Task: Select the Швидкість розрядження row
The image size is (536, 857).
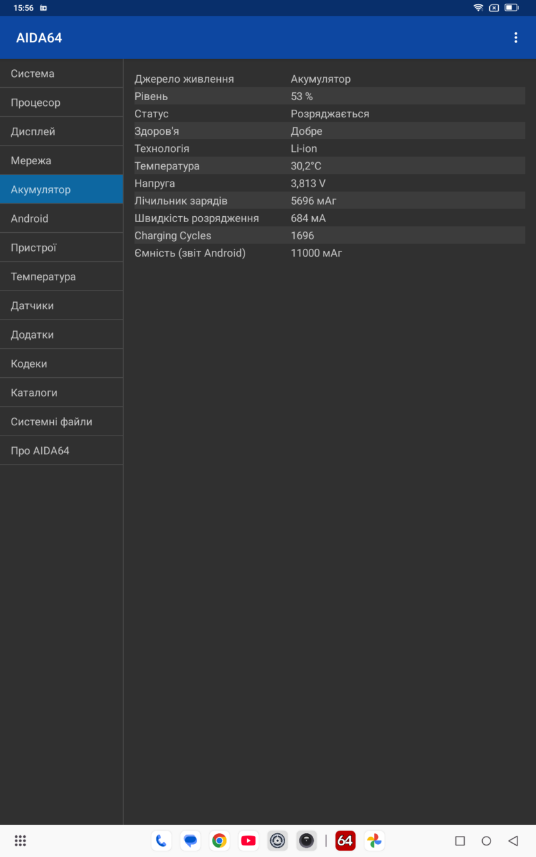Action: point(329,218)
